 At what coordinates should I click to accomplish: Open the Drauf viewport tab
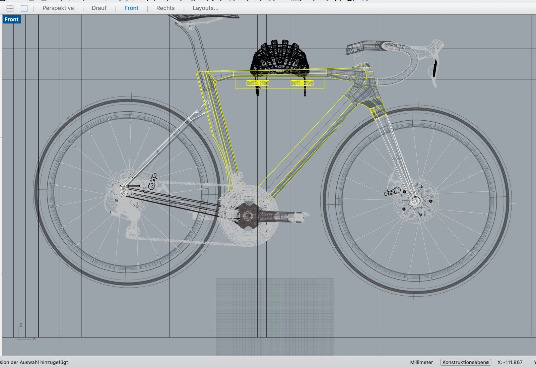pos(99,8)
